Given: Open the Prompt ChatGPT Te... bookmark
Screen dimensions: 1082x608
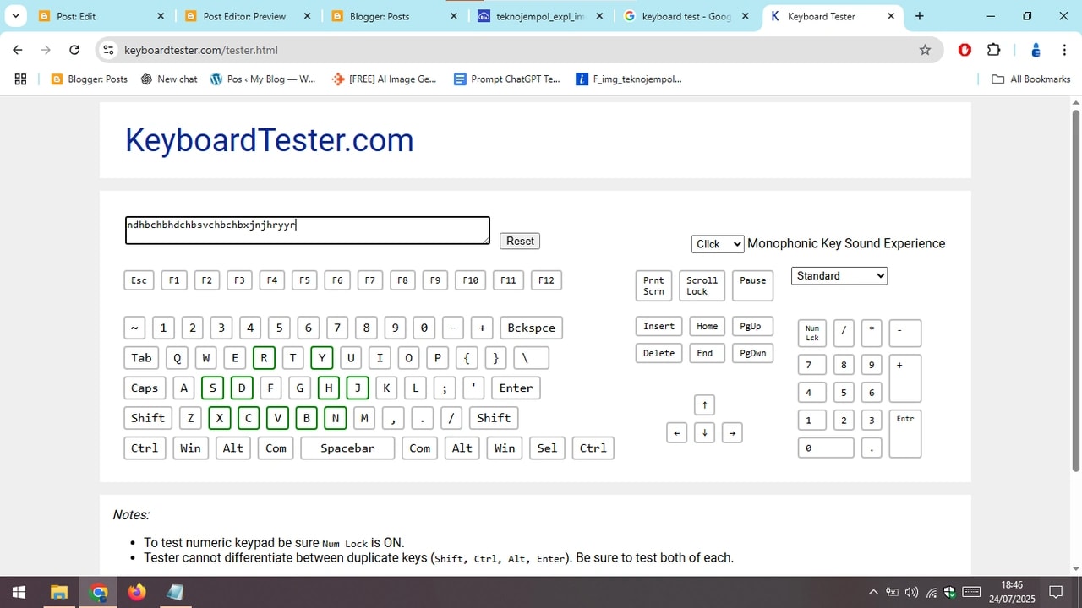Looking at the screenshot, I should coord(507,79).
